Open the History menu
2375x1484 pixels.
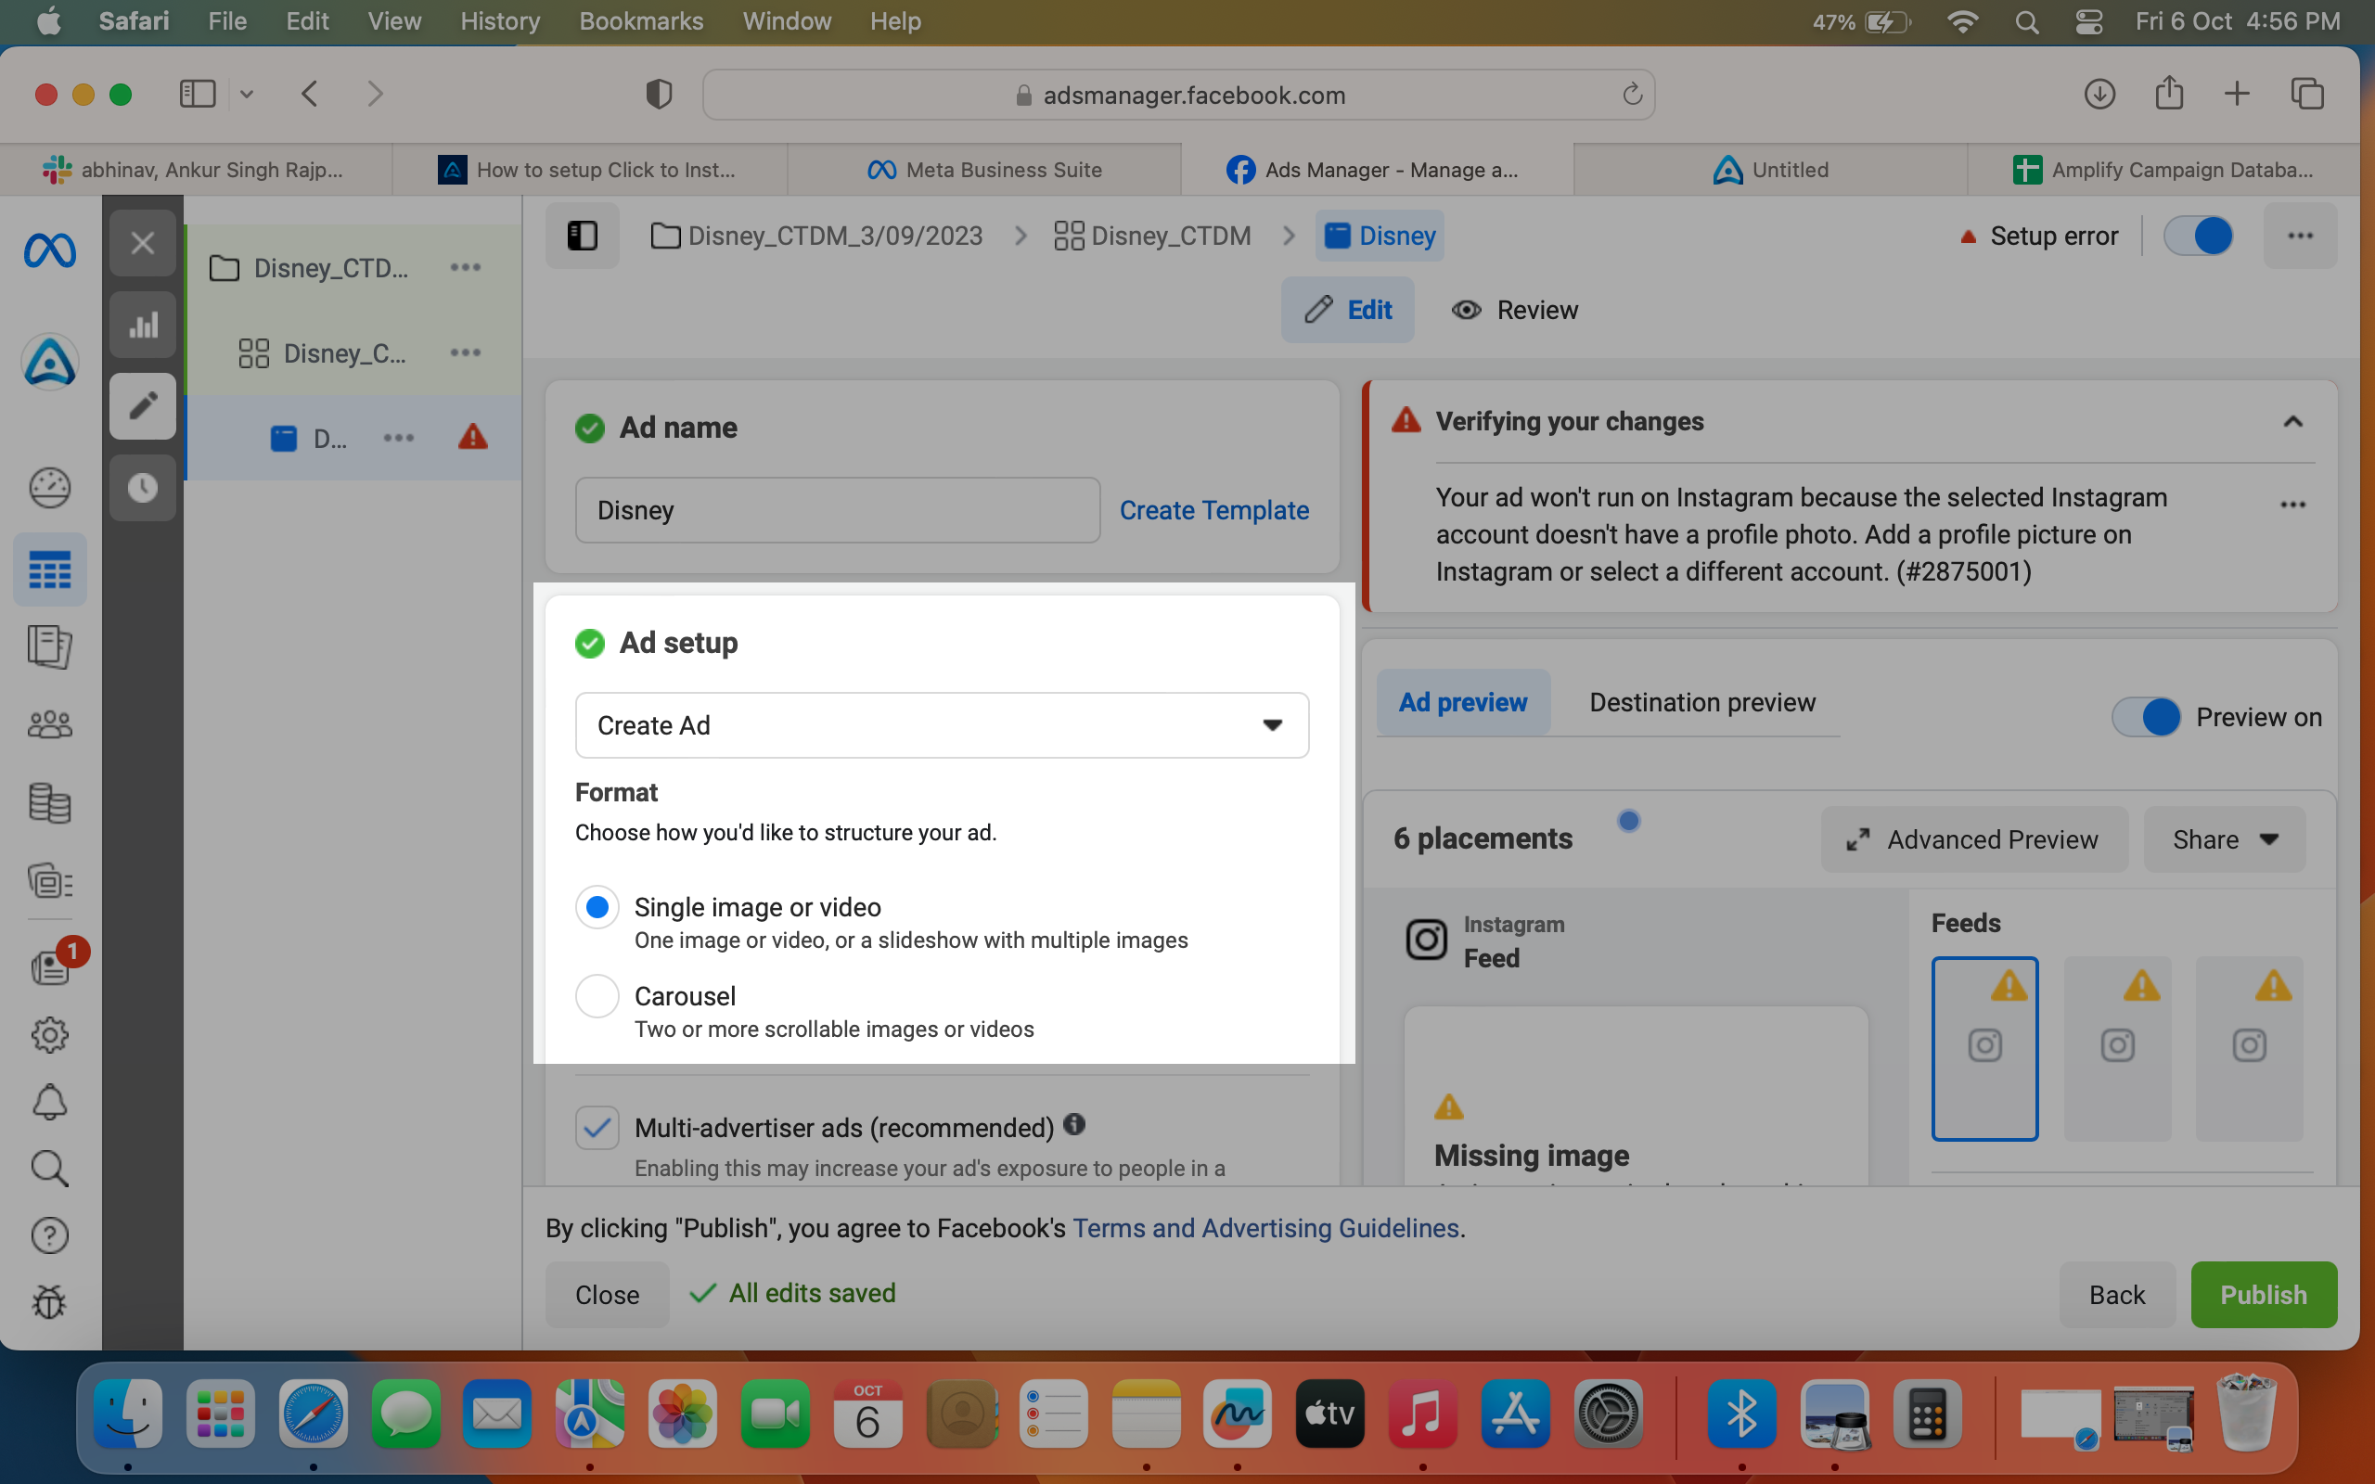point(501,21)
